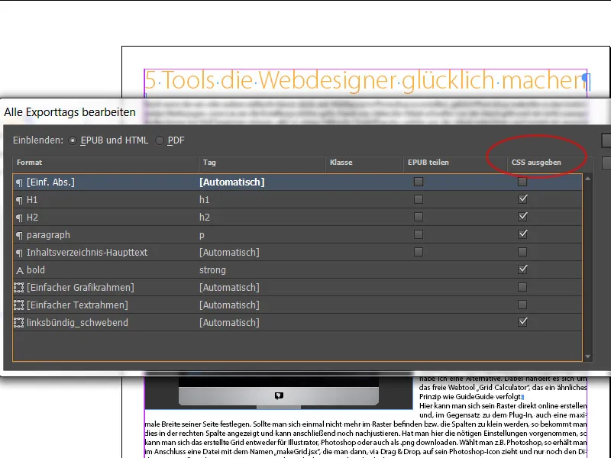Open the Tag dropdown [Automatisch] for [Einf. Abs.]
This screenshot has width=611, height=458.
[232, 182]
